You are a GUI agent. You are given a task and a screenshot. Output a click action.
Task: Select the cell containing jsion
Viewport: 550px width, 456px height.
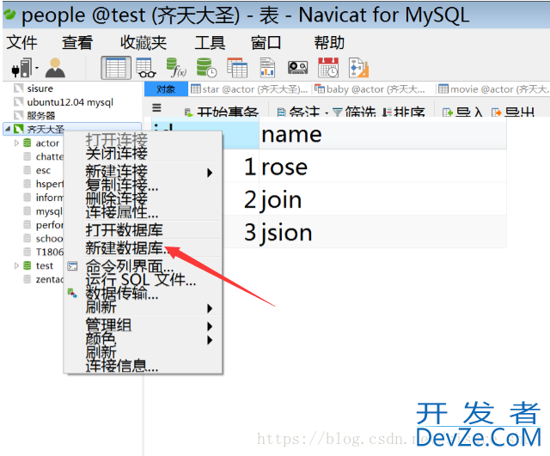point(382,232)
